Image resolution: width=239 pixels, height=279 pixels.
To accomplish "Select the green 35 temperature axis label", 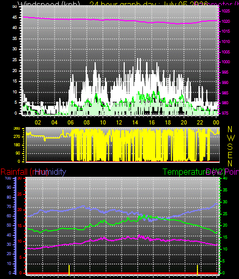I will [x=225, y=190].
